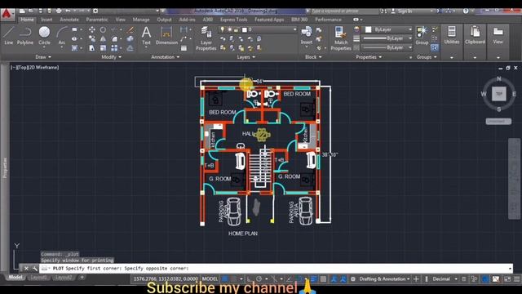This screenshot has height=294, width=522.
Task: Click the Plot printer icon in Quick Access
Action: (x=59, y=11)
